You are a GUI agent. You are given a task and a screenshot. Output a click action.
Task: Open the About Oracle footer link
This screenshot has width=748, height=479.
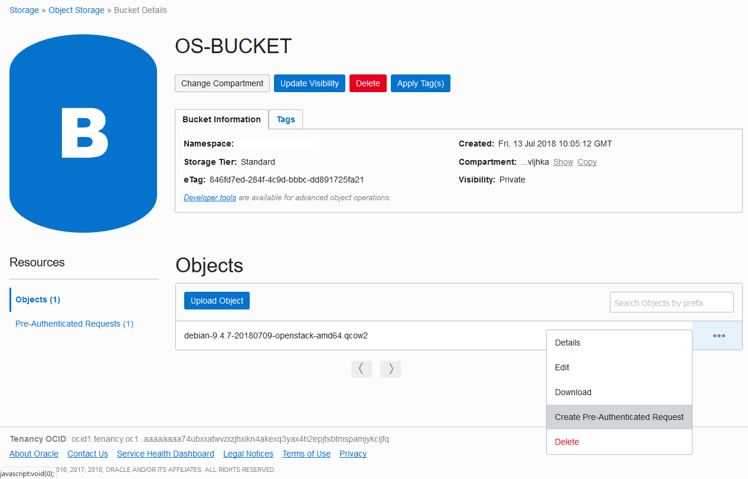pyautogui.click(x=34, y=454)
